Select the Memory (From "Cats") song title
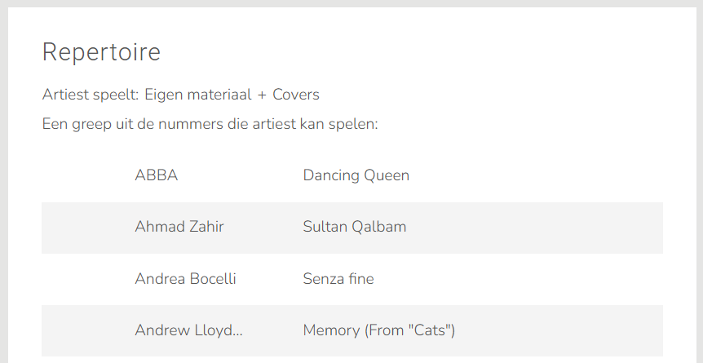Image resolution: width=703 pixels, height=363 pixels. [378, 330]
